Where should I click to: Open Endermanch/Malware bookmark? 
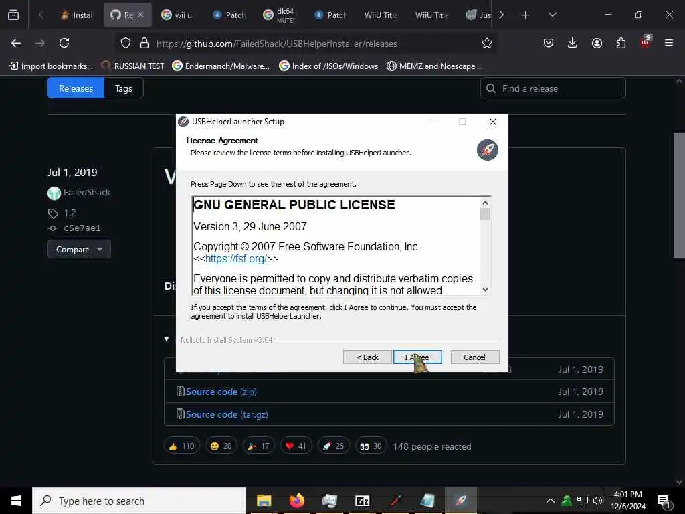(221, 66)
